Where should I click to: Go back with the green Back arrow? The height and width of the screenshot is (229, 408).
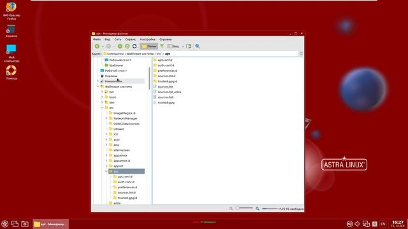point(97,46)
